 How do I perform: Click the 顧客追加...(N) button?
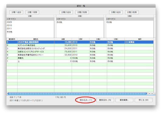tap(105, 100)
